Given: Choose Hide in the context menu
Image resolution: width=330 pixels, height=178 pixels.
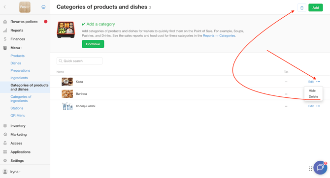Looking at the screenshot, I should [x=312, y=91].
